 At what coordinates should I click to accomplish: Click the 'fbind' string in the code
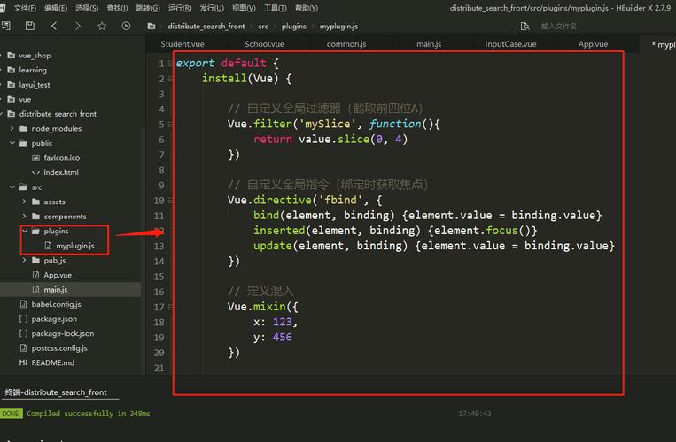(x=340, y=200)
